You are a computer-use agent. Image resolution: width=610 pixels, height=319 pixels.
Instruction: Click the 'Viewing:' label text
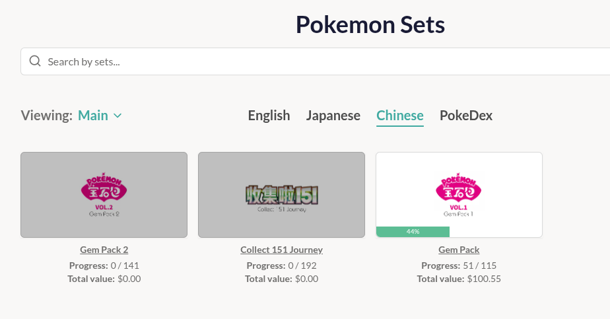(47, 116)
